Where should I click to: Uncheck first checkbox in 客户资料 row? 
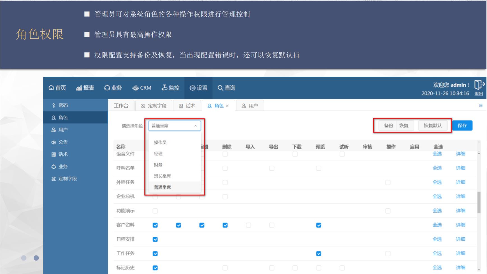click(155, 225)
